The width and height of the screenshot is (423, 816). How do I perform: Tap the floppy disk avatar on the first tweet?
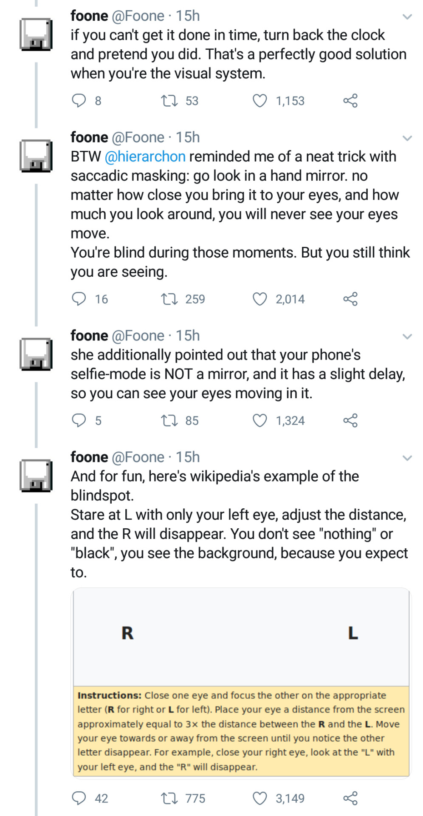point(36,34)
